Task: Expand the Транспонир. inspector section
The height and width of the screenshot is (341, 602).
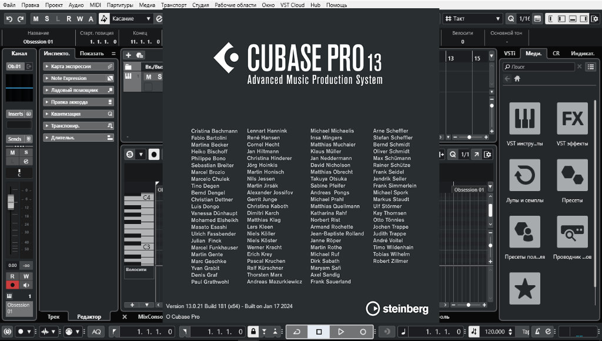Action: point(79,126)
